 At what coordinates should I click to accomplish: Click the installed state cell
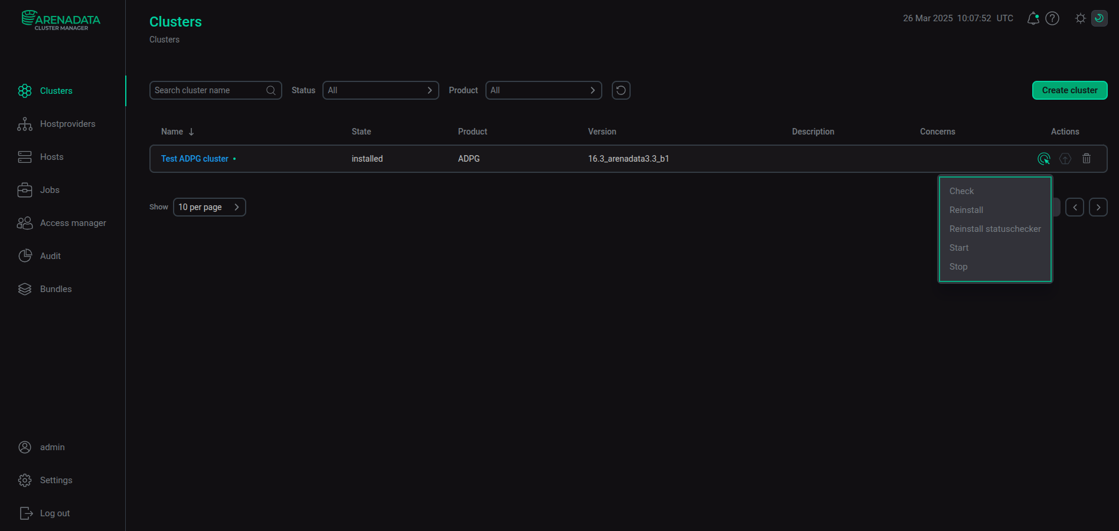(x=367, y=159)
